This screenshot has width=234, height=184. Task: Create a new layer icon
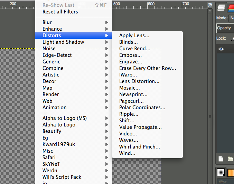click(x=221, y=159)
